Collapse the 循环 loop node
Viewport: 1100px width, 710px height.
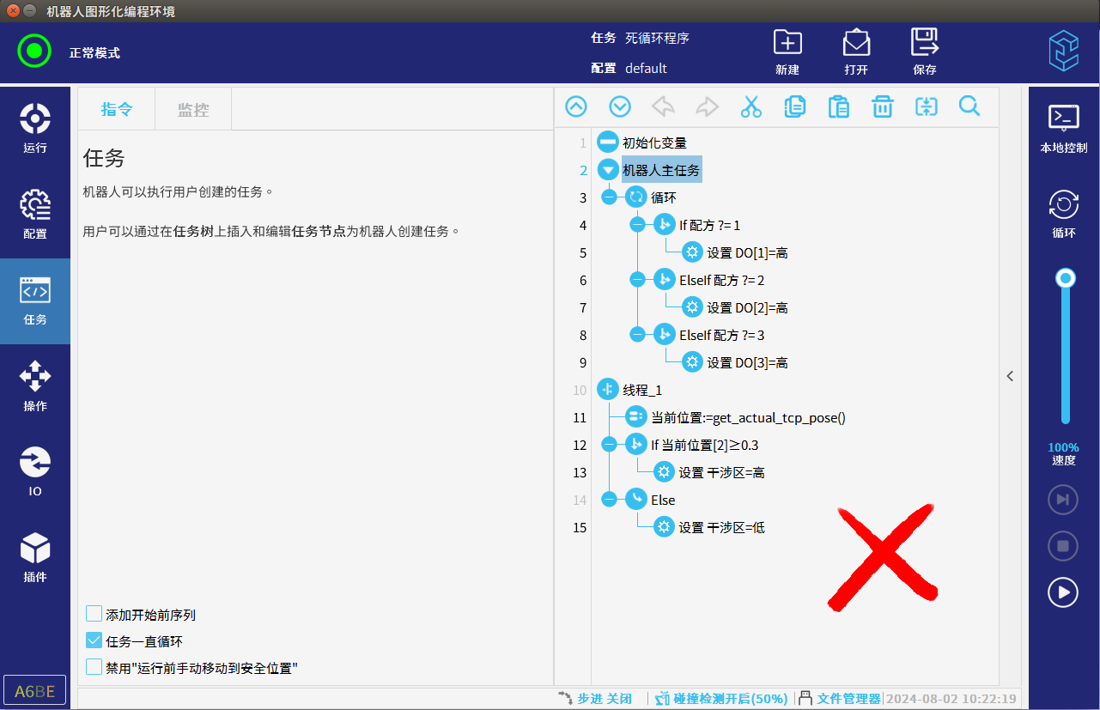click(610, 197)
